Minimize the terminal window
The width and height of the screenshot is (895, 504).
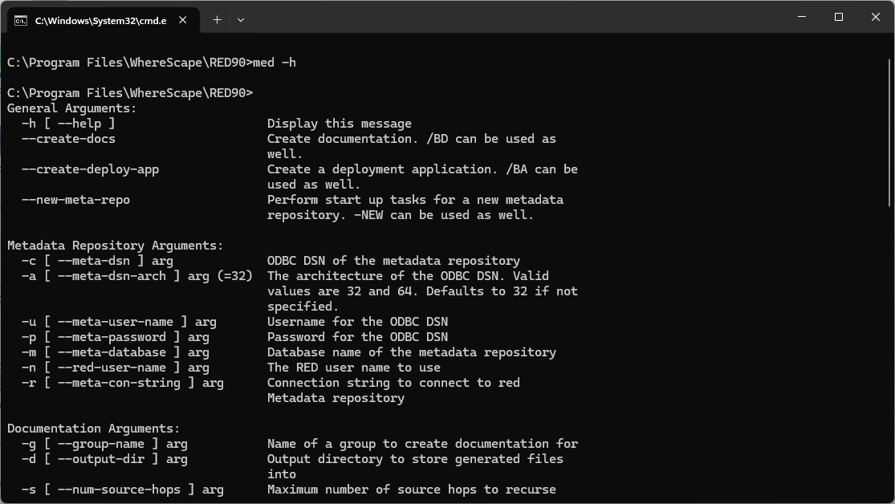801,17
